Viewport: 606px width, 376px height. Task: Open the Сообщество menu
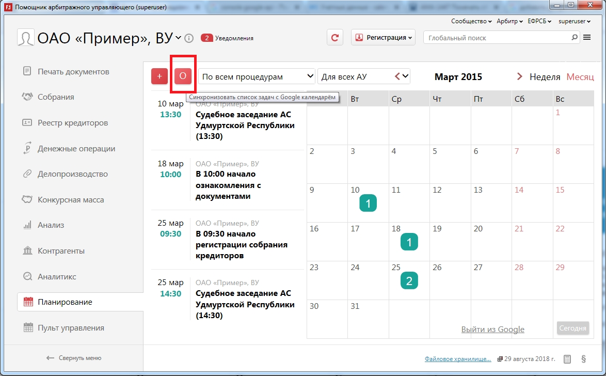pos(471,21)
